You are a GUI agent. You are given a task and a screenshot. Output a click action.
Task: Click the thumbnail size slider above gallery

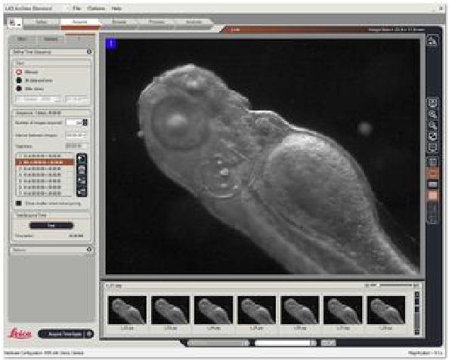[x=395, y=285]
